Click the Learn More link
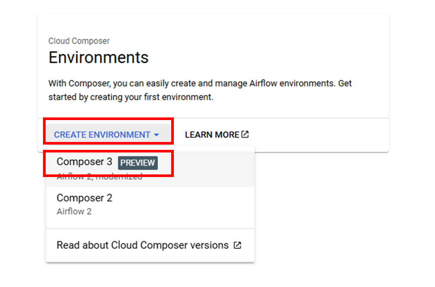 [x=217, y=135]
